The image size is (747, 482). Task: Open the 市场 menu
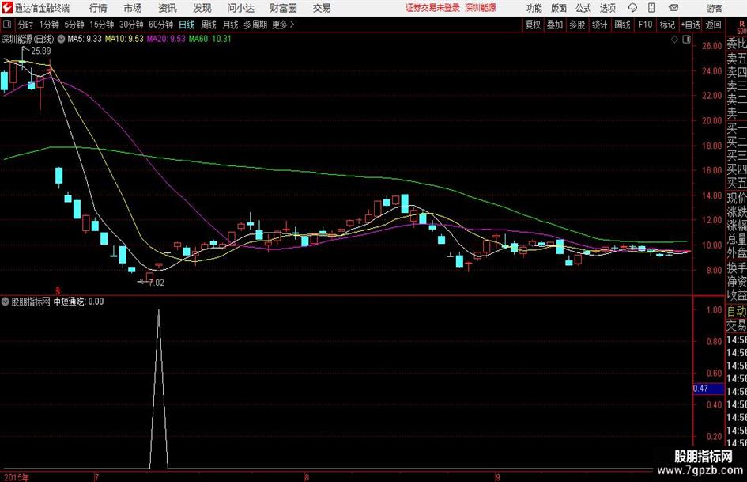point(133,8)
